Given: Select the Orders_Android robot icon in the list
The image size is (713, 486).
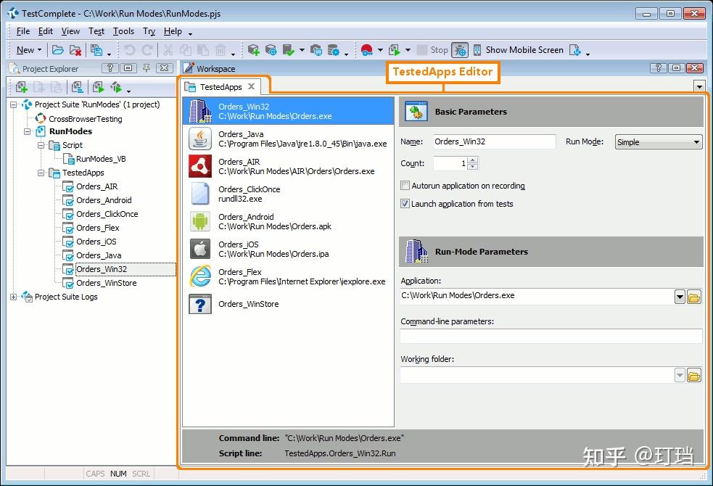Looking at the screenshot, I should coord(200,221).
